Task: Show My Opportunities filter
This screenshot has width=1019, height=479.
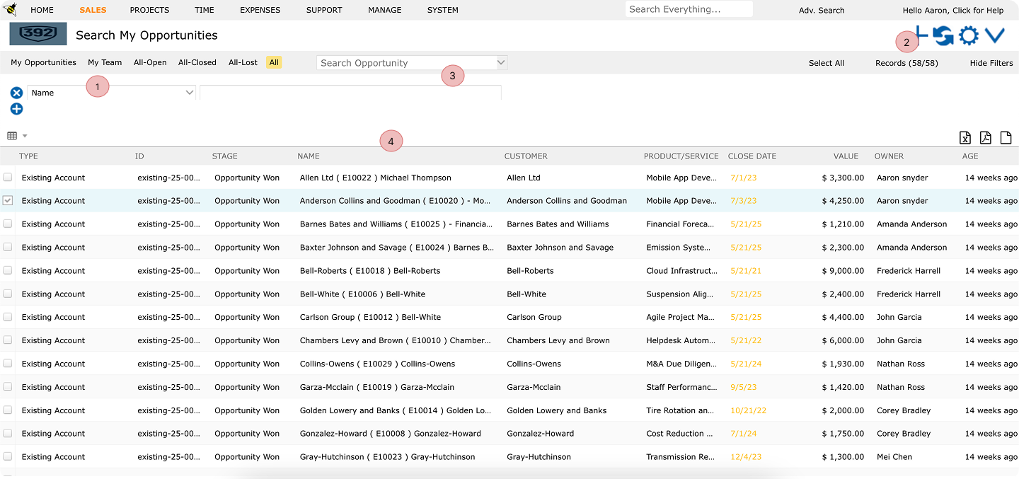Action: (43, 62)
